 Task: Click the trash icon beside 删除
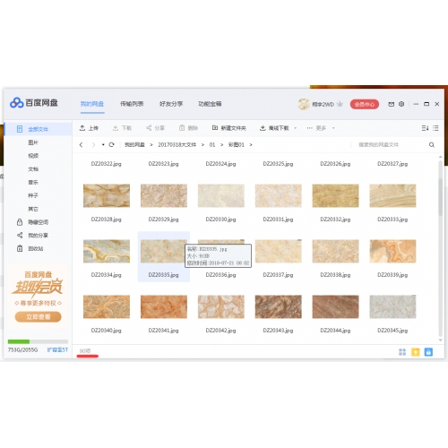pyautogui.click(x=182, y=128)
